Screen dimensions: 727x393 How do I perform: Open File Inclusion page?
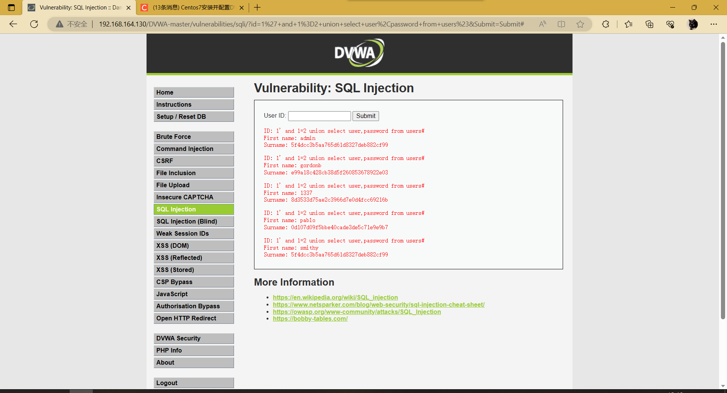tap(194, 173)
